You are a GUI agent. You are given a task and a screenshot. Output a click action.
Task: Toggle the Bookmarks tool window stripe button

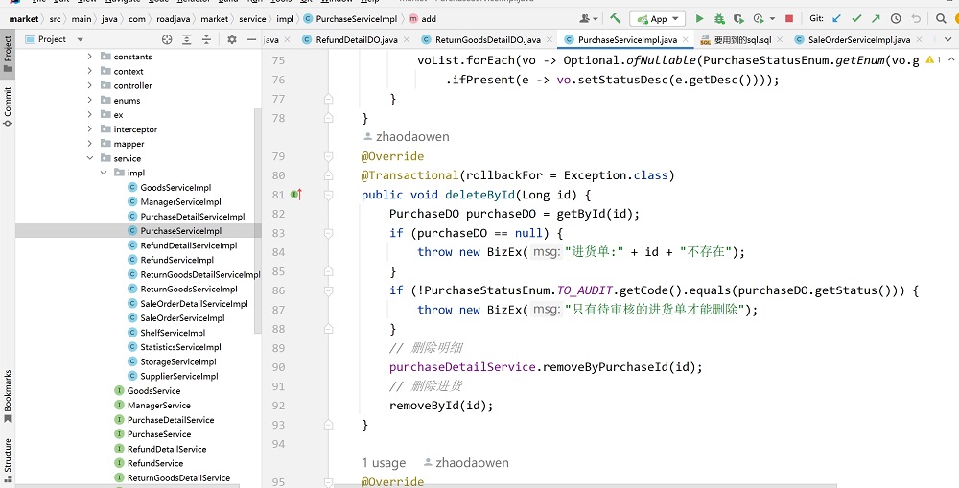[x=8, y=396]
